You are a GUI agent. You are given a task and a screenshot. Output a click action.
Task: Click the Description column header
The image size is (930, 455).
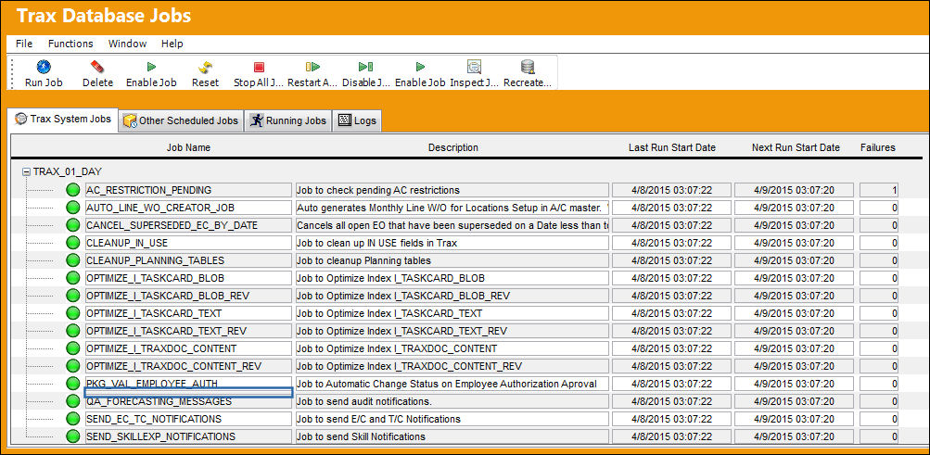coord(453,147)
